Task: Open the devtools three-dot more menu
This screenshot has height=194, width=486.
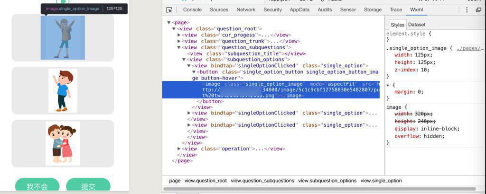Action: click(467, 10)
